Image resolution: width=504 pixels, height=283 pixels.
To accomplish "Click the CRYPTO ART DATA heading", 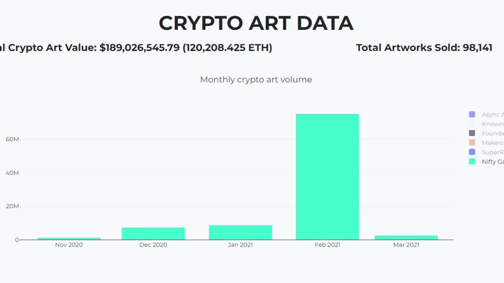I will click(x=256, y=23).
